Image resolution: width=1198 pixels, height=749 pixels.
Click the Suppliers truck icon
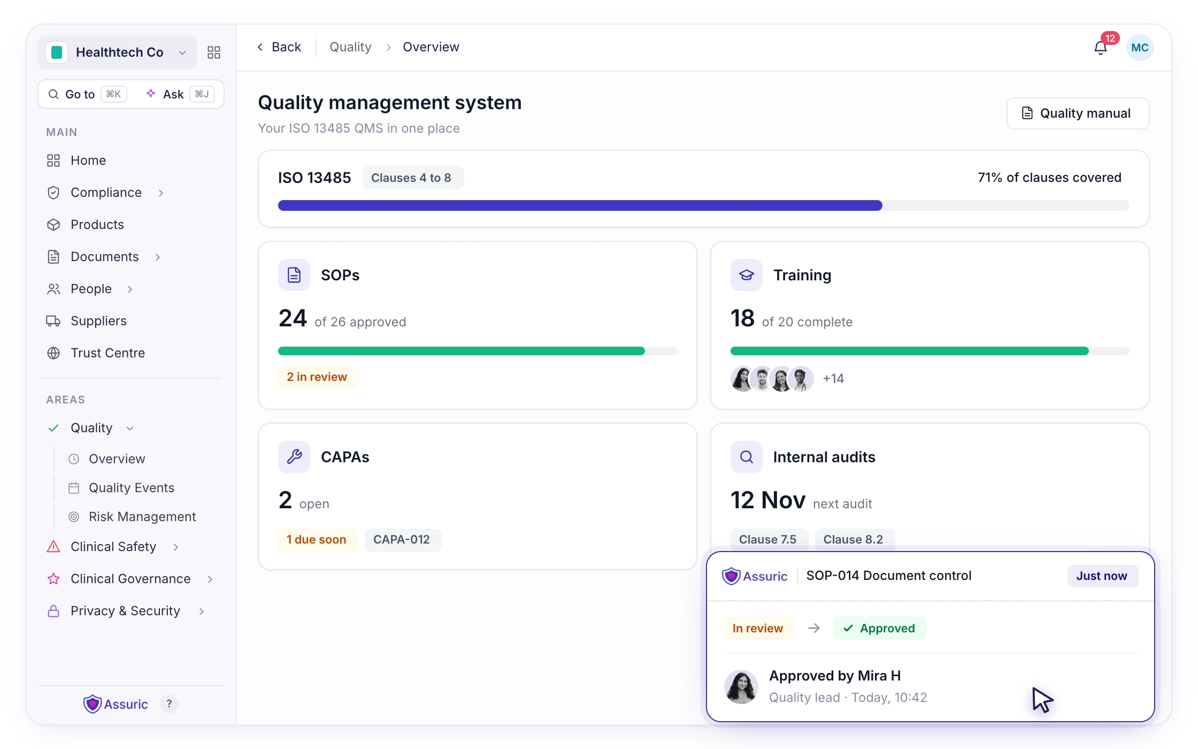53,321
